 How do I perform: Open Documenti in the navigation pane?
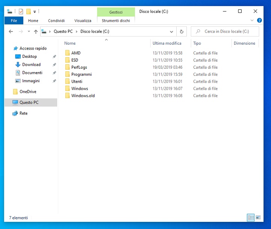32,73
